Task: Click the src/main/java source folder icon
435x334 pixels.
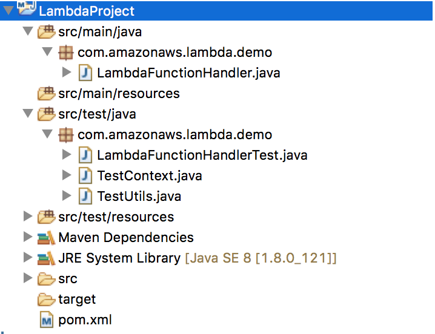Action: pyautogui.click(x=46, y=31)
